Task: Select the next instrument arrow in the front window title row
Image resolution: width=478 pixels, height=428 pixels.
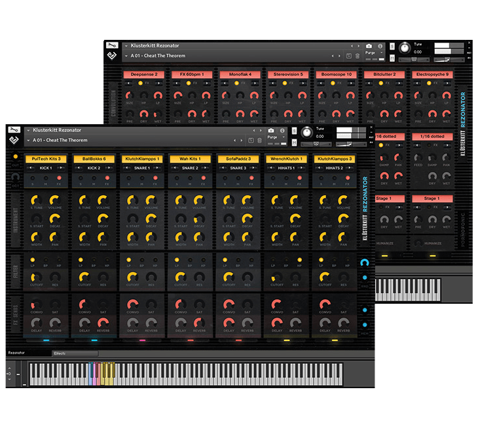Action: pos(261,130)
